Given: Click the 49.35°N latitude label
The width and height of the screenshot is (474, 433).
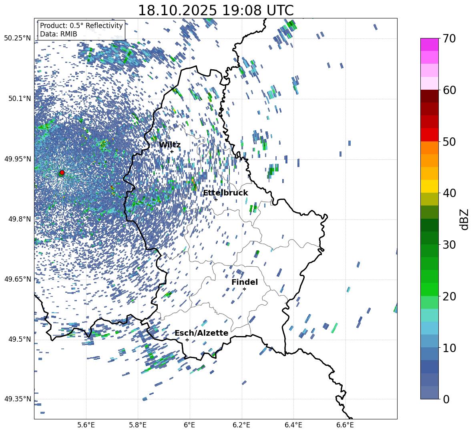Looking at the screenshot, I should (x=18, y=399).
